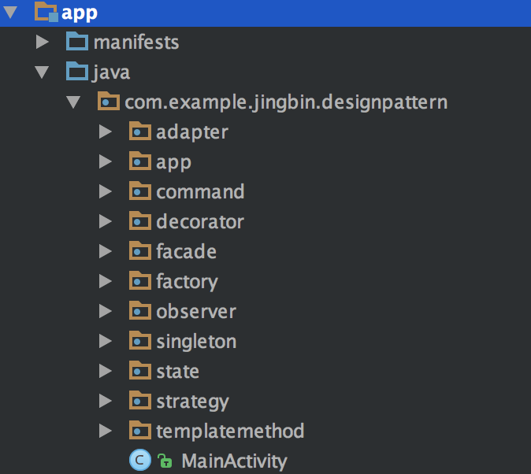Click the app module folder icon
The height and width of the screenshot is (474, 531).
coord(46,13)
